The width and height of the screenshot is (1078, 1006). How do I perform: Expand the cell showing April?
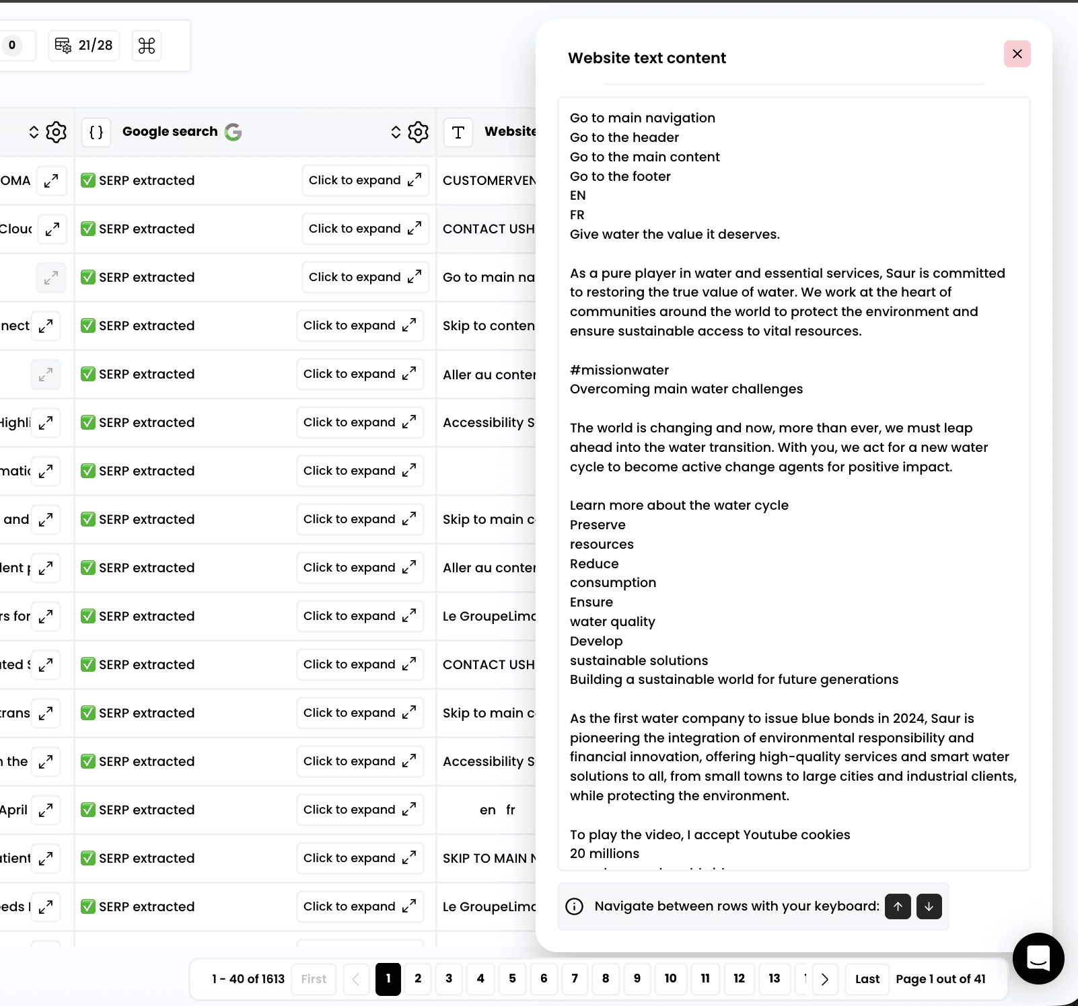coord(46,810)
